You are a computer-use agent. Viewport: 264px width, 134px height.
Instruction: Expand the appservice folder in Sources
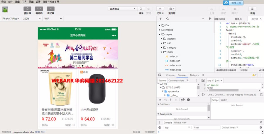tap(163, 91)
